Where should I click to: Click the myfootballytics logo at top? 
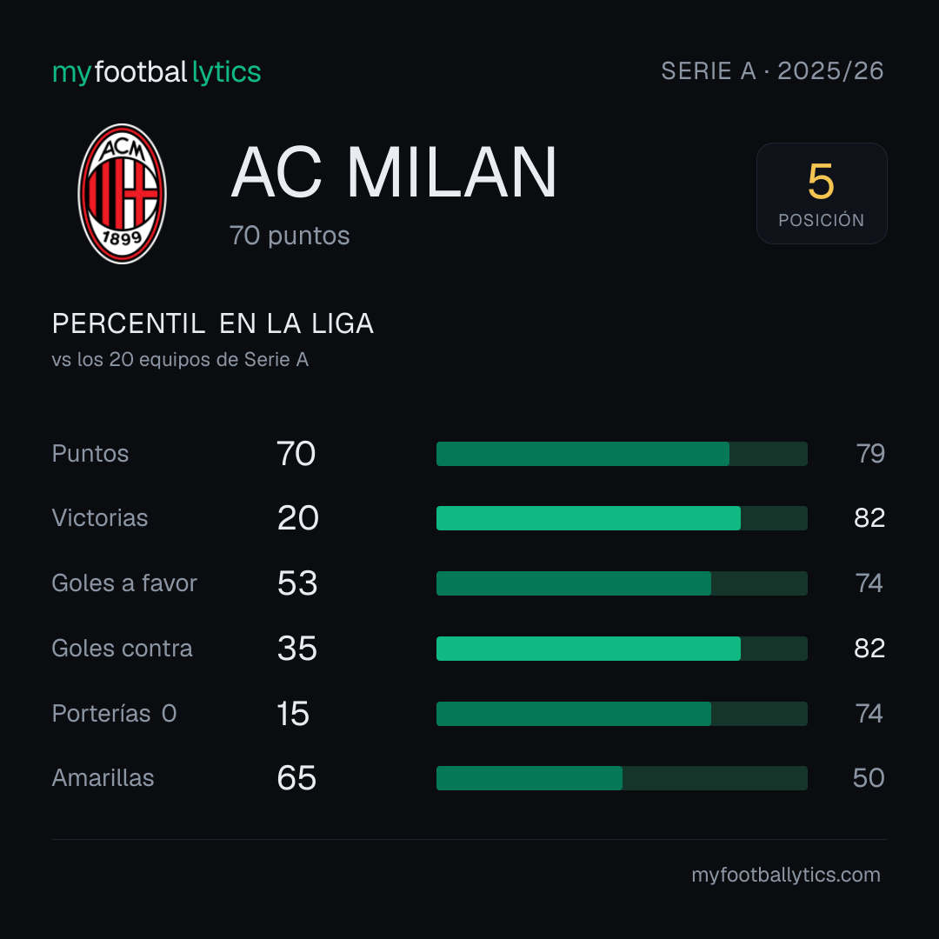click(x=156, y=72)
